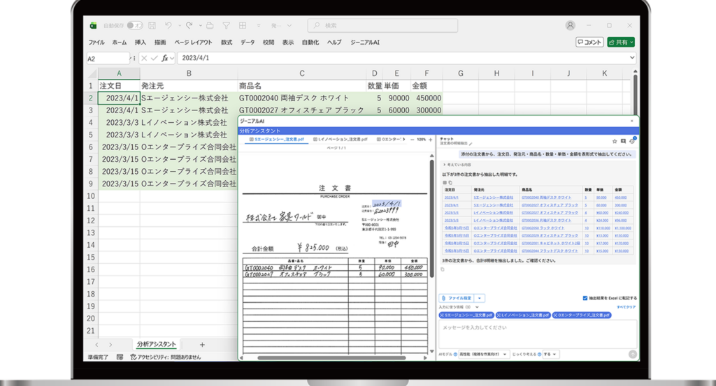The image size is (716, 386).
Task: Click the GT0002040 両袖デスク ホワイト link
Action: 546,198
